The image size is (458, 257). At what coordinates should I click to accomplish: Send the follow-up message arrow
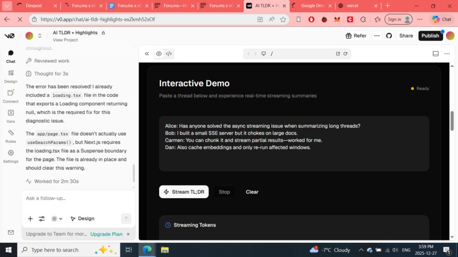point(126,218)
